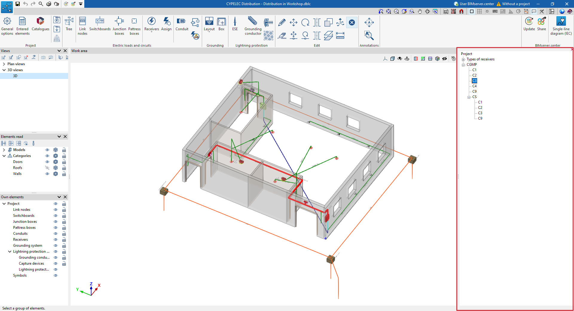Expand Types of receivers node
The width and height of the screenshot is (574, 311).
(463, 60)
